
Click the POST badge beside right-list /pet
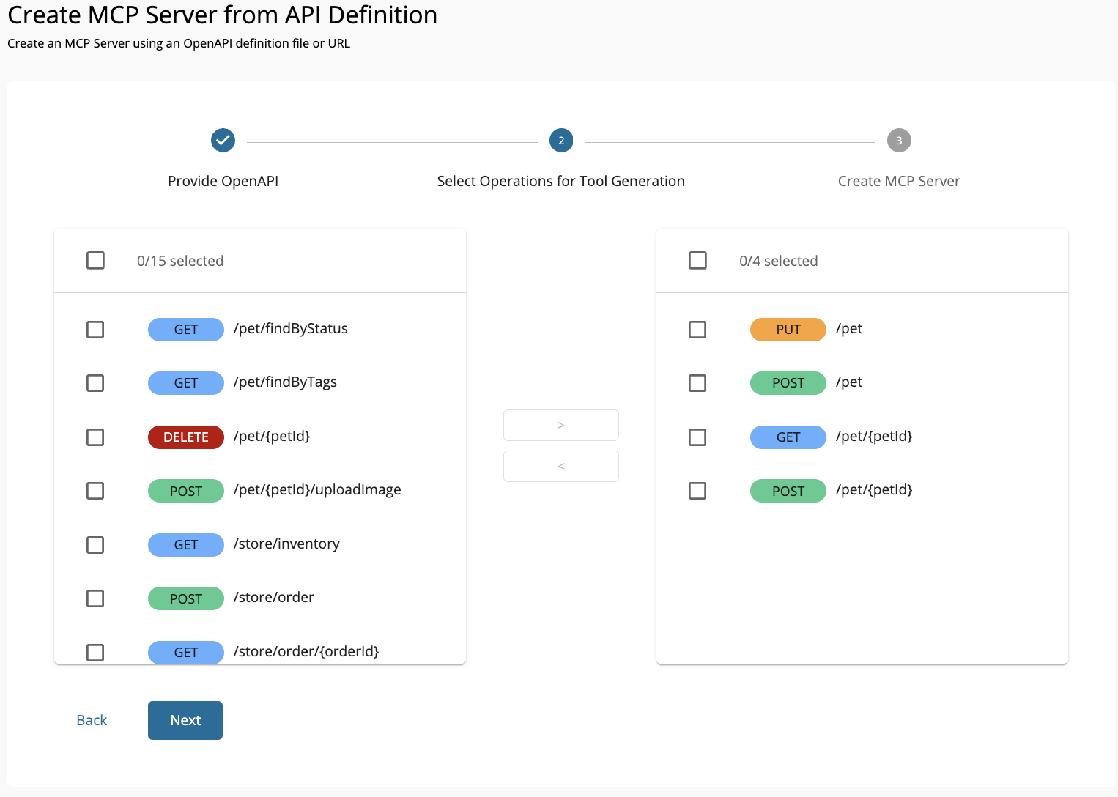[x=788, y=382]
